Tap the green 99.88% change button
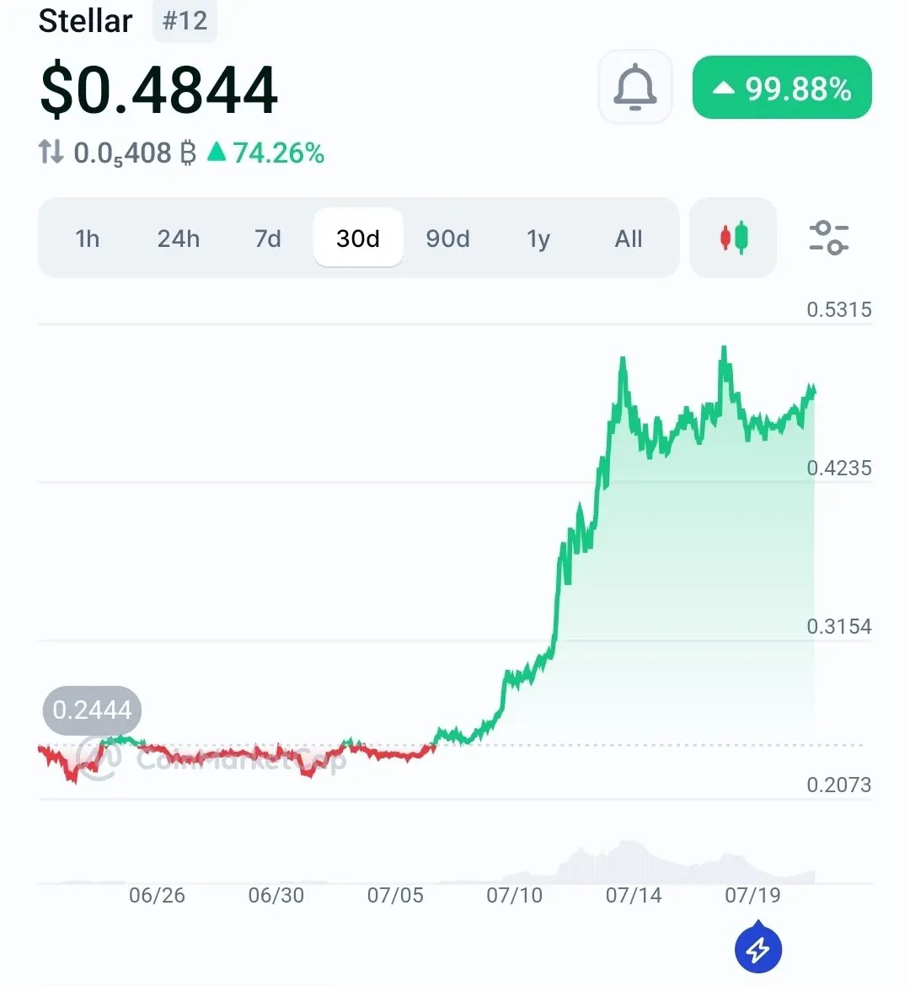 [782, 88]
